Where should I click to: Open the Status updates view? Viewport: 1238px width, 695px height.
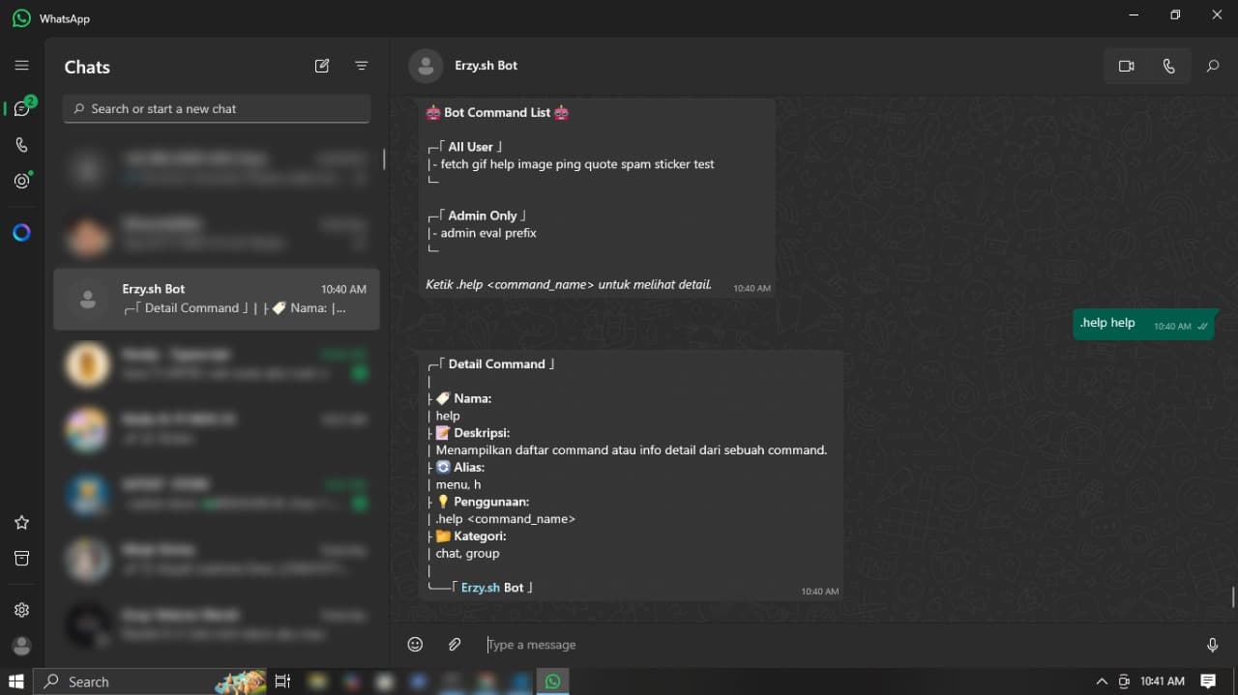click(21, 181)
